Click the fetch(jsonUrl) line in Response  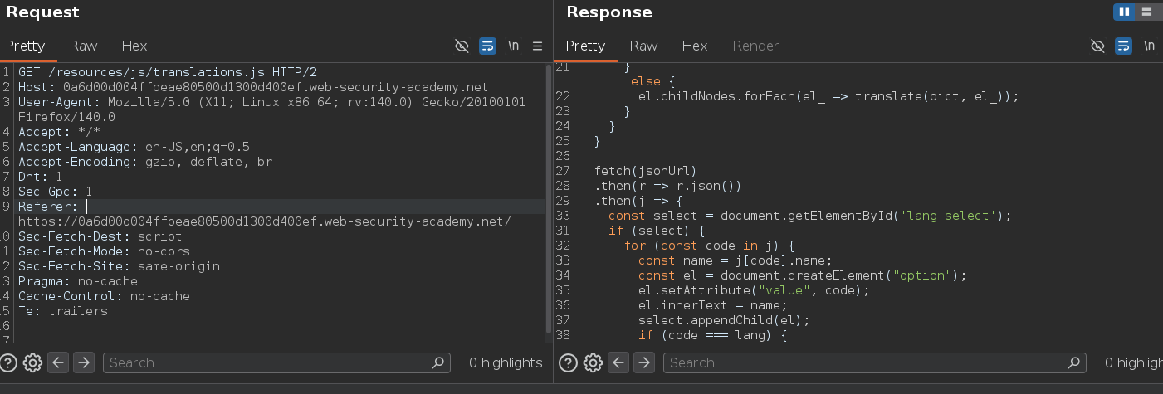click(645, 171)
